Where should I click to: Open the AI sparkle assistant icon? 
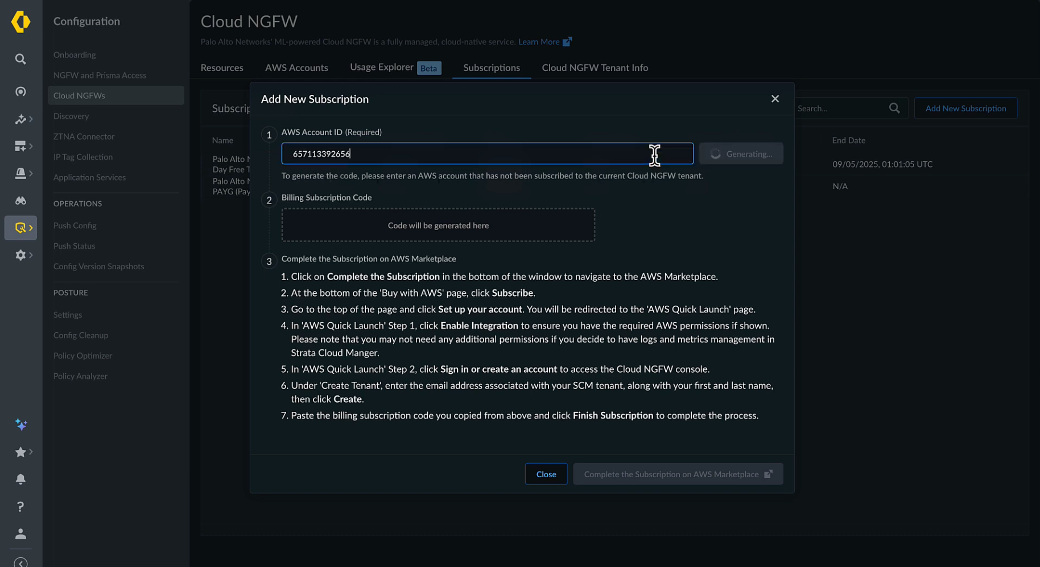pyautogui.click(x=21, y=425)
